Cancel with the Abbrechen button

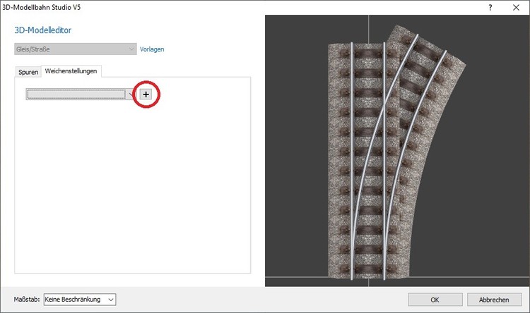pyautogui.click(x=494, y=300)
